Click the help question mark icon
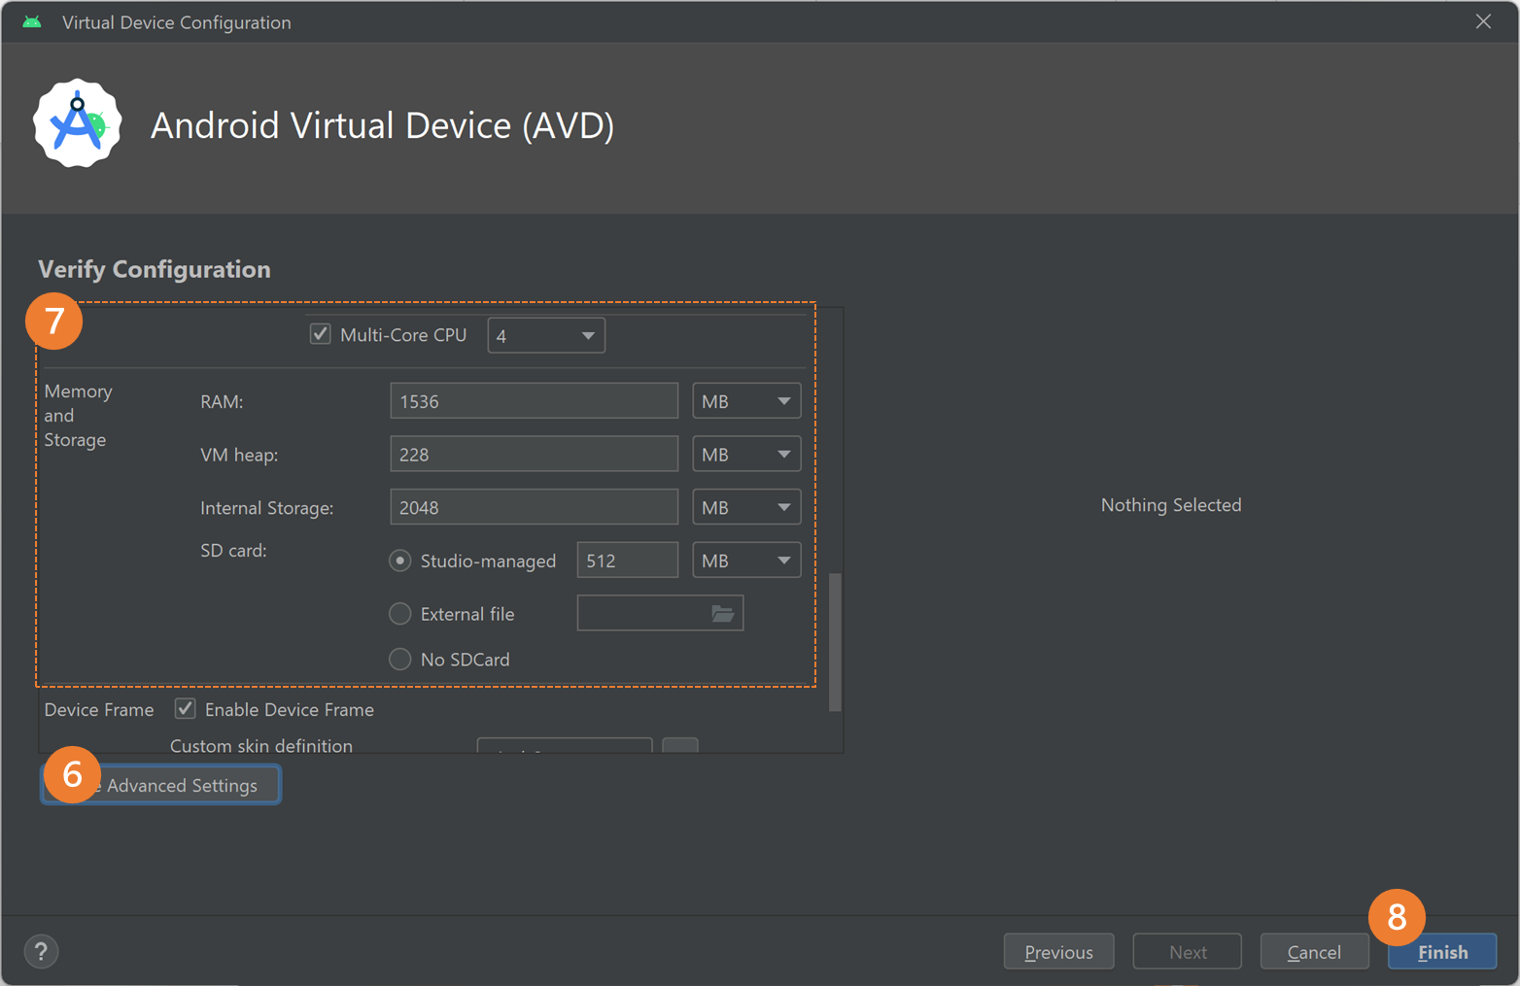The width and height of the screenshot is (1520, 986). [x=41, y=952]
